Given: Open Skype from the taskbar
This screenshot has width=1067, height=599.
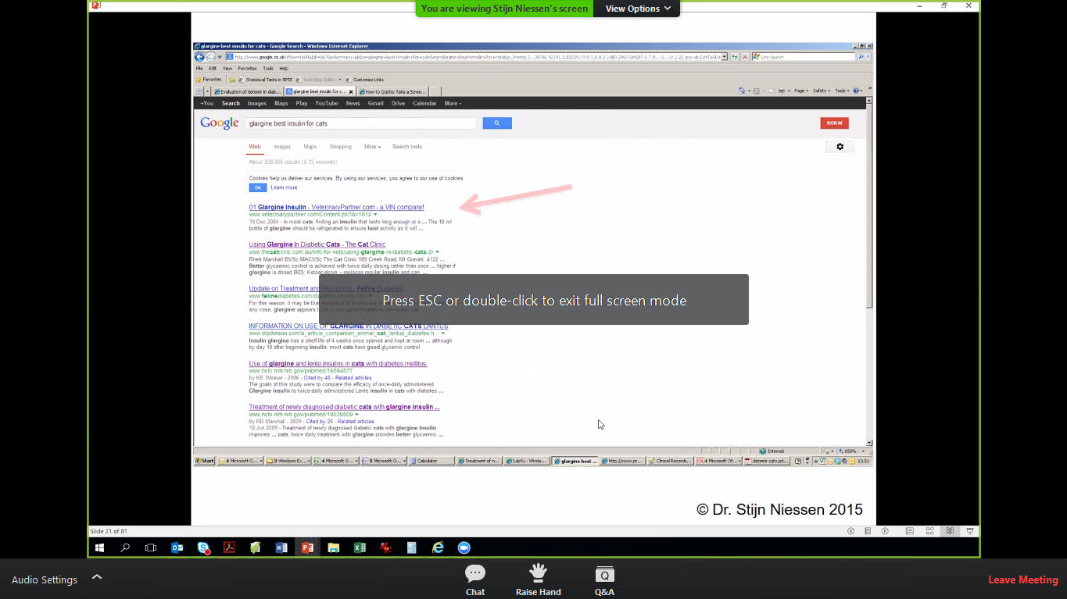Looking at the screenshot, I should coord(203,548).
